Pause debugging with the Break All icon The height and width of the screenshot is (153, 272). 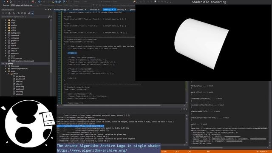4,2
